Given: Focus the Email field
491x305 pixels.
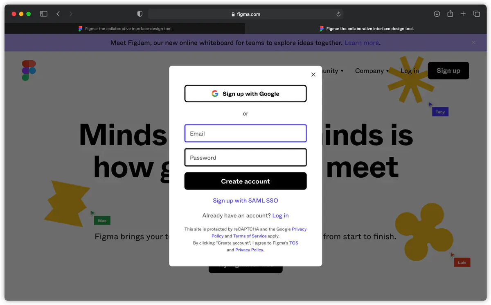Looking at the screenshot, I should point(245,133).
